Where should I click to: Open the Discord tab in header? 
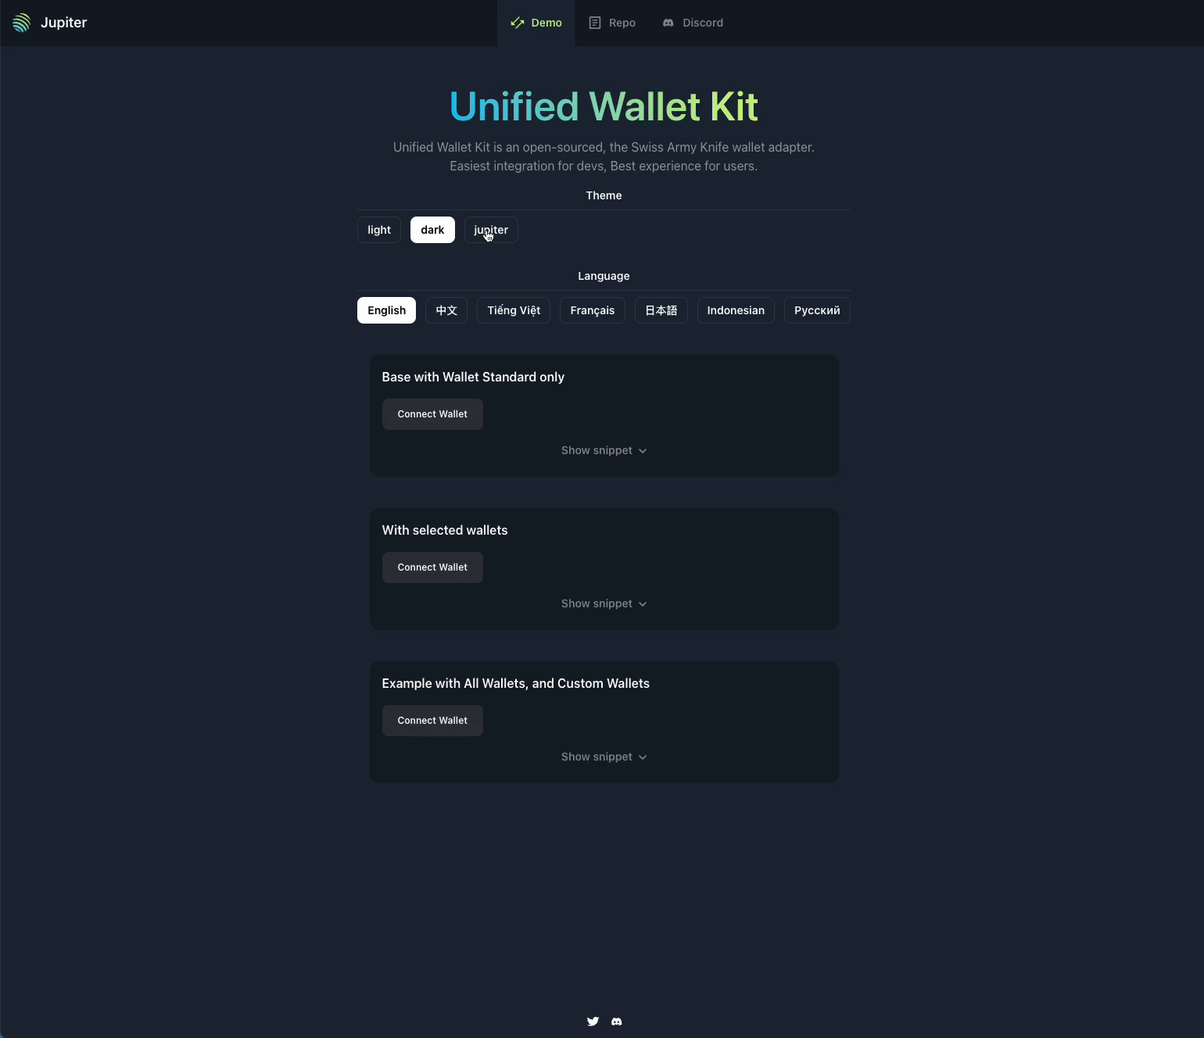pos(693,23)
